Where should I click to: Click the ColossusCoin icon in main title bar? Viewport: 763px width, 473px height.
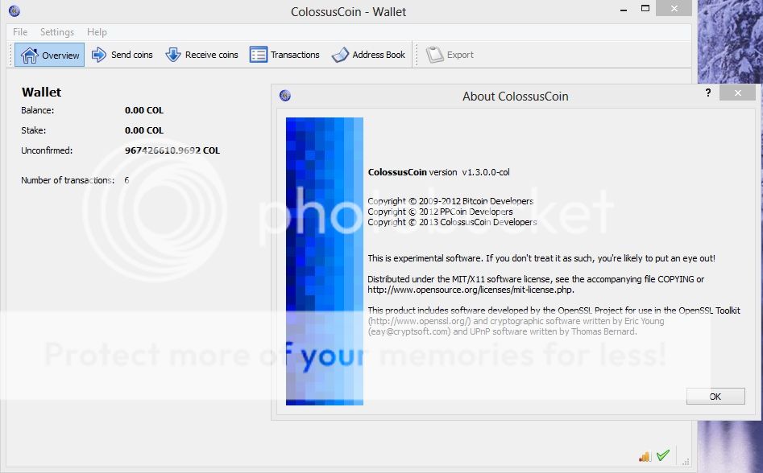(x=15, y=10)
